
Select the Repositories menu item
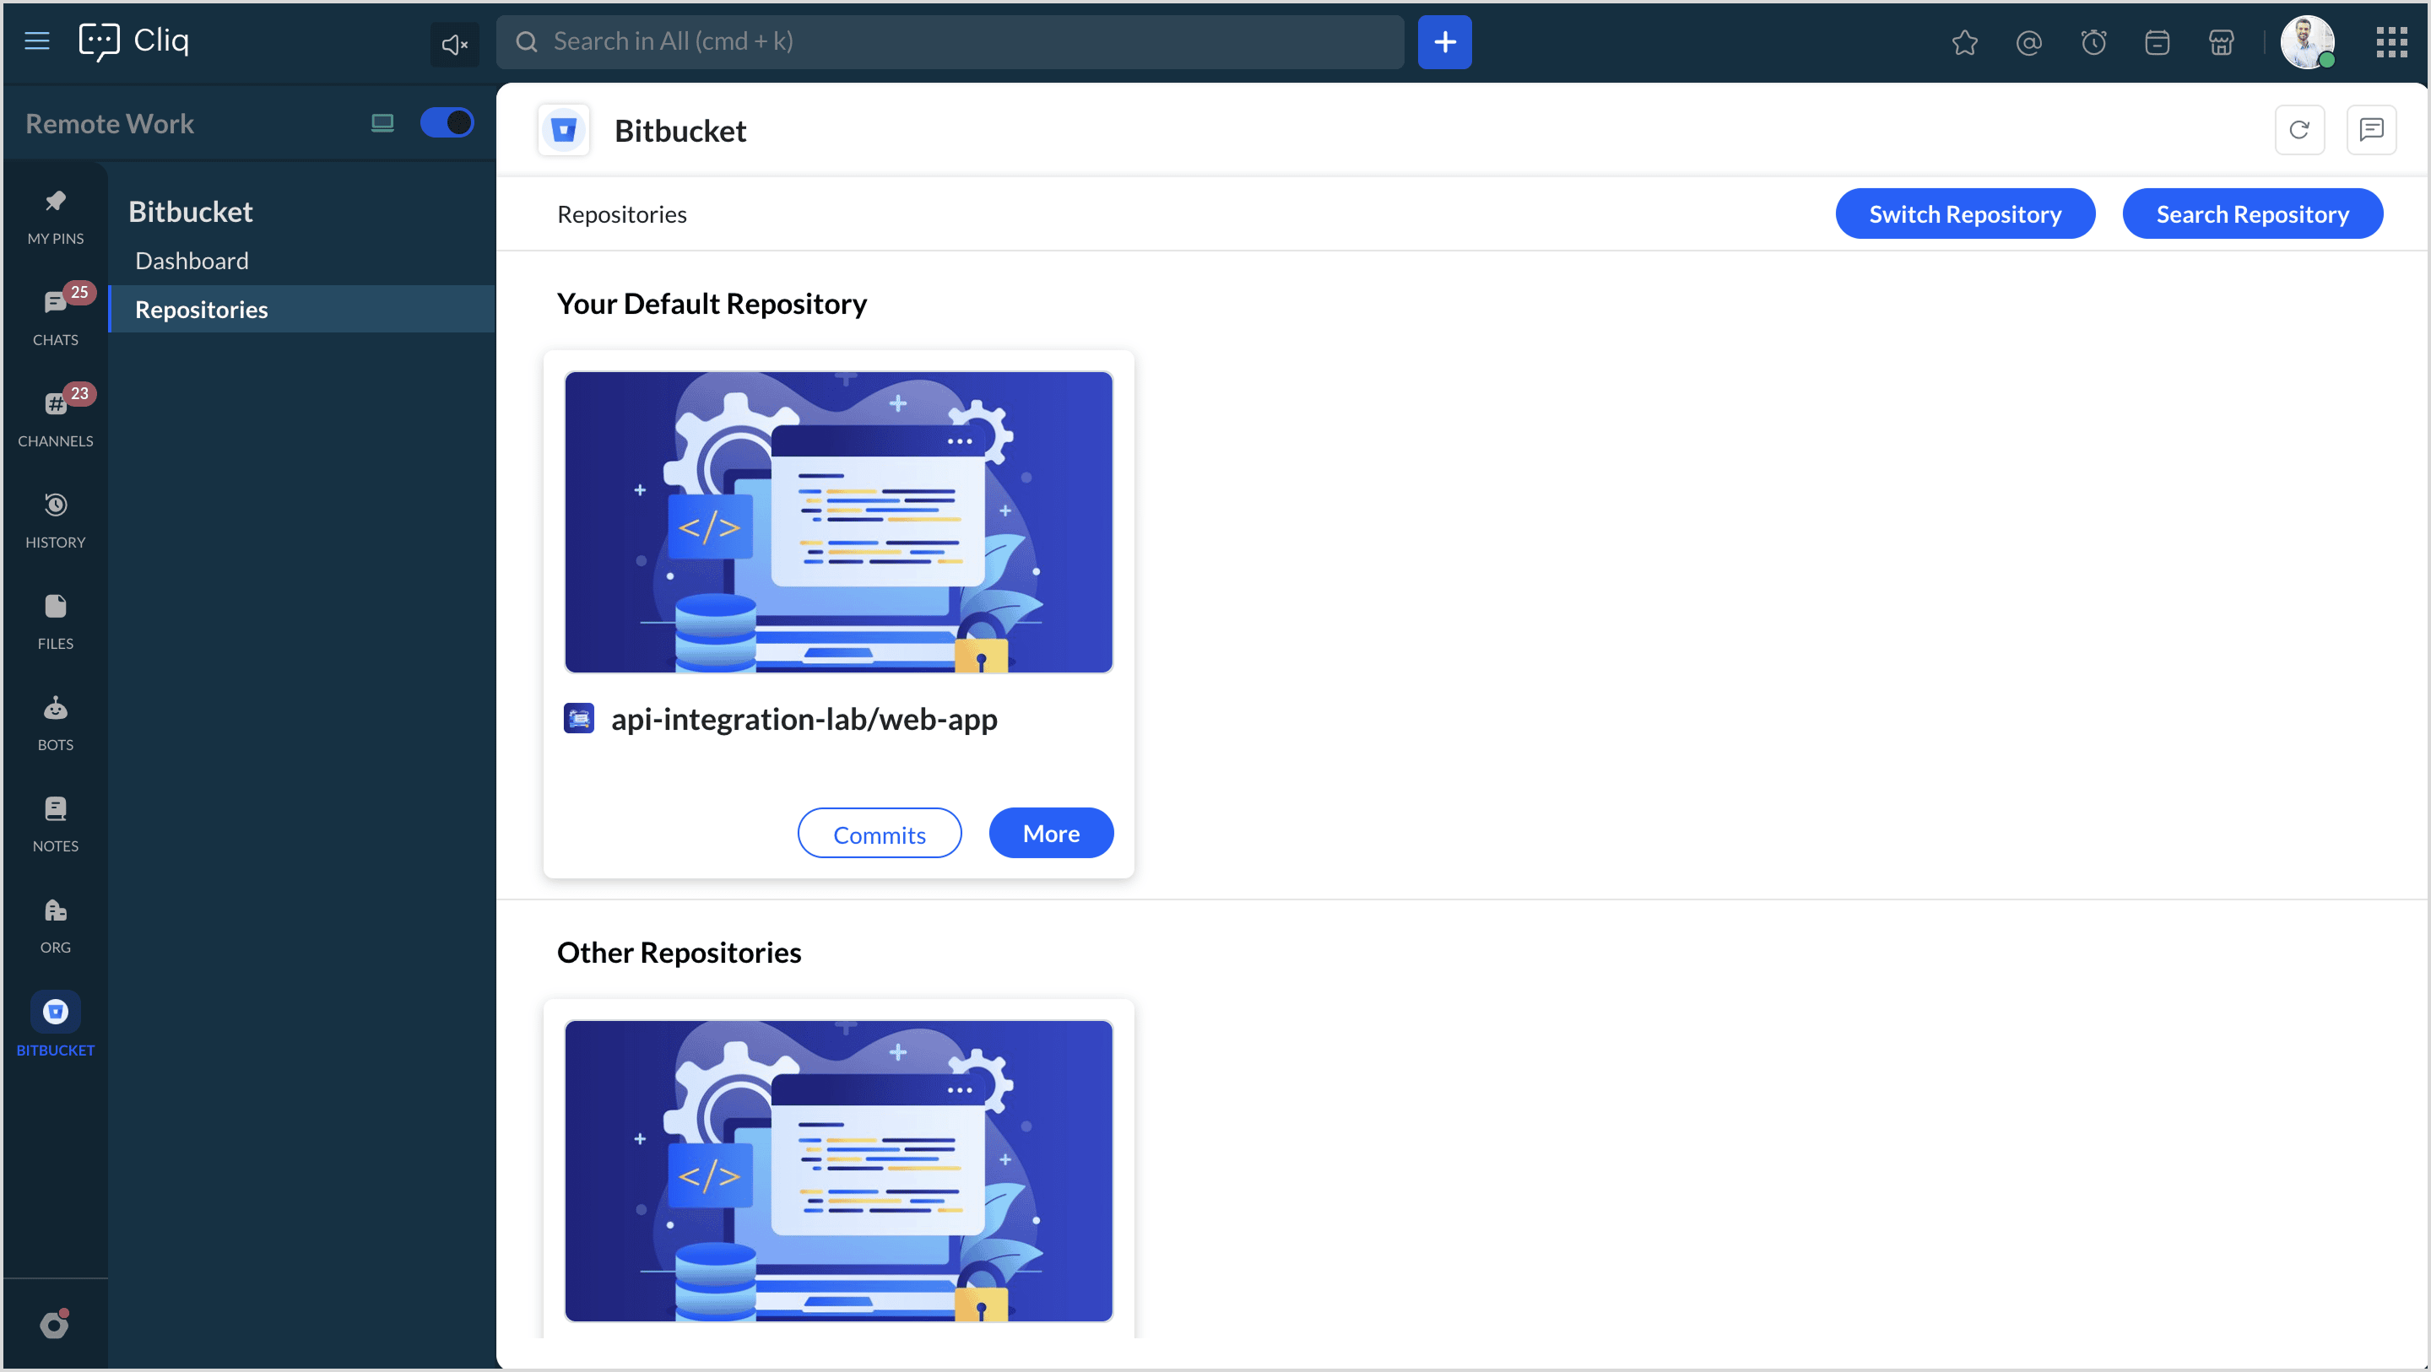201,310
